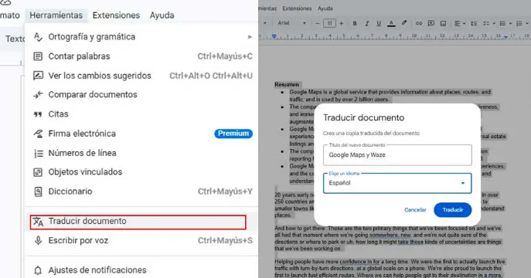Click the Objetos vinculados icon
The image size is (531, 278).
point(39,172)
